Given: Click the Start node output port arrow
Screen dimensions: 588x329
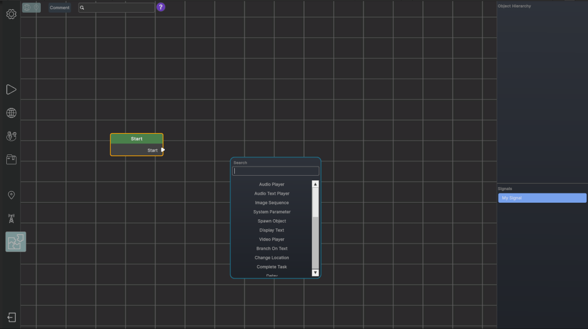Looking at the screenshot, I should [x=163, y=150].
